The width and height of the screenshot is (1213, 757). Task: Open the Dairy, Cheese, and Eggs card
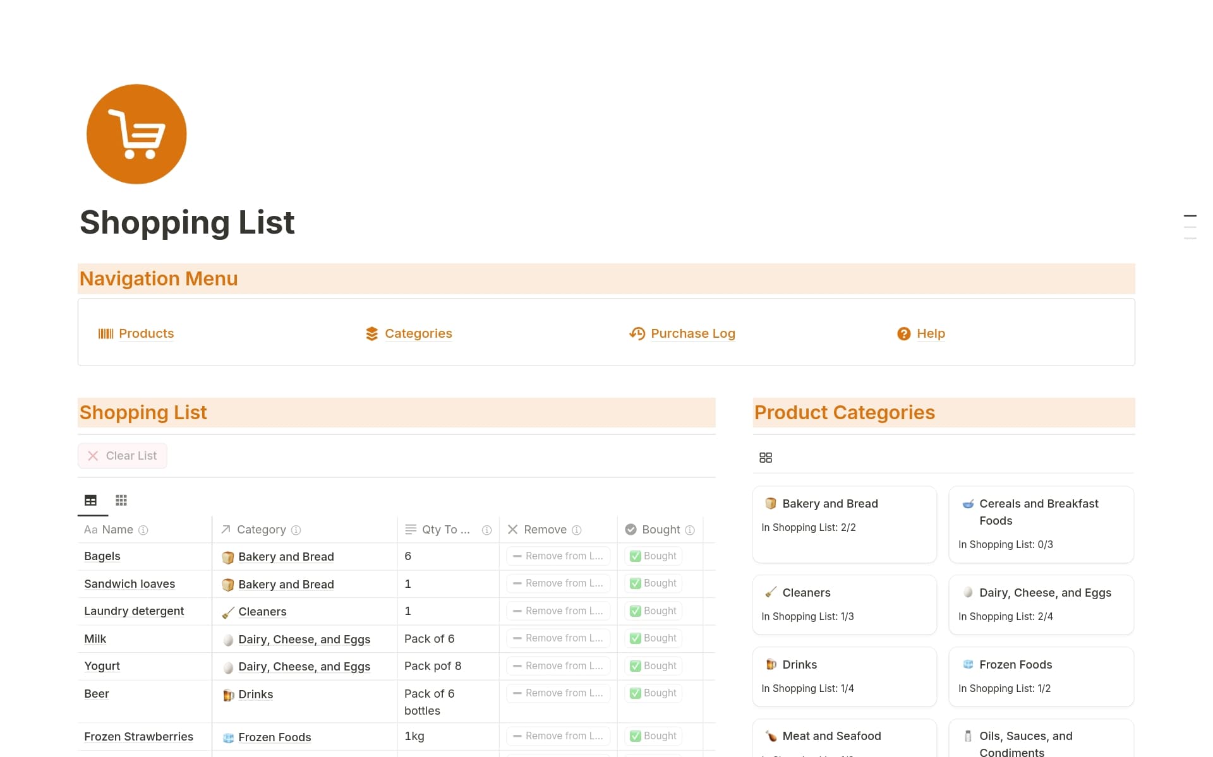1041,605
